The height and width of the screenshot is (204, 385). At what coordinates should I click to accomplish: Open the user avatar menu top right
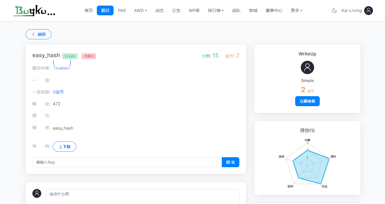pos(368,10)
